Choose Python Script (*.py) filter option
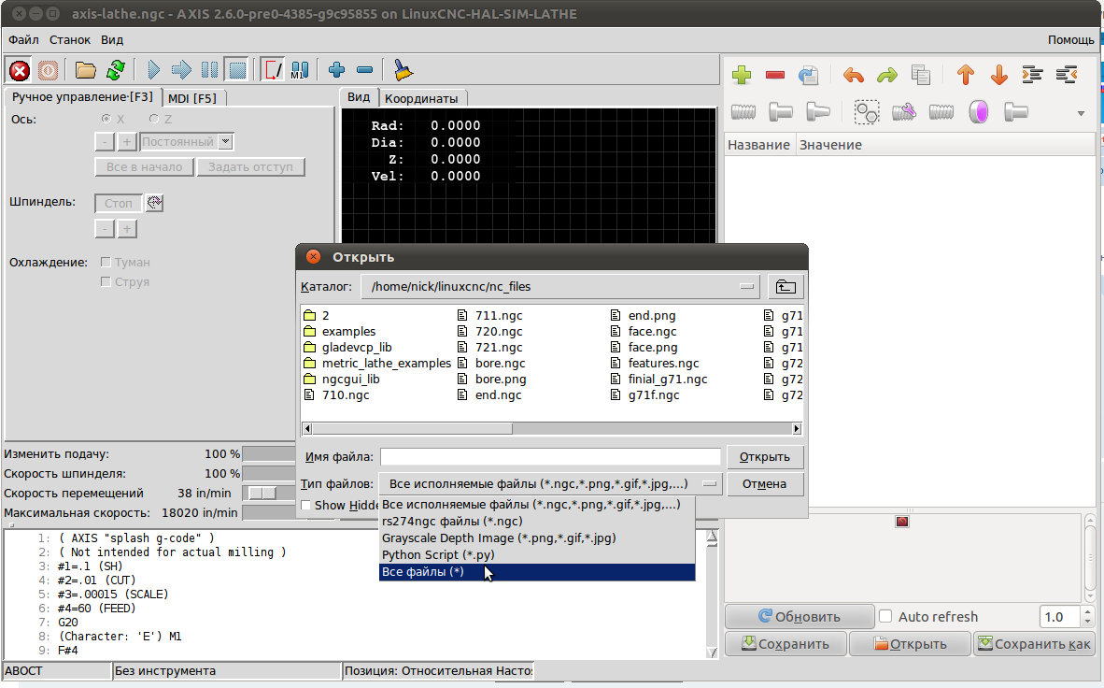 (x=536, y=555)
